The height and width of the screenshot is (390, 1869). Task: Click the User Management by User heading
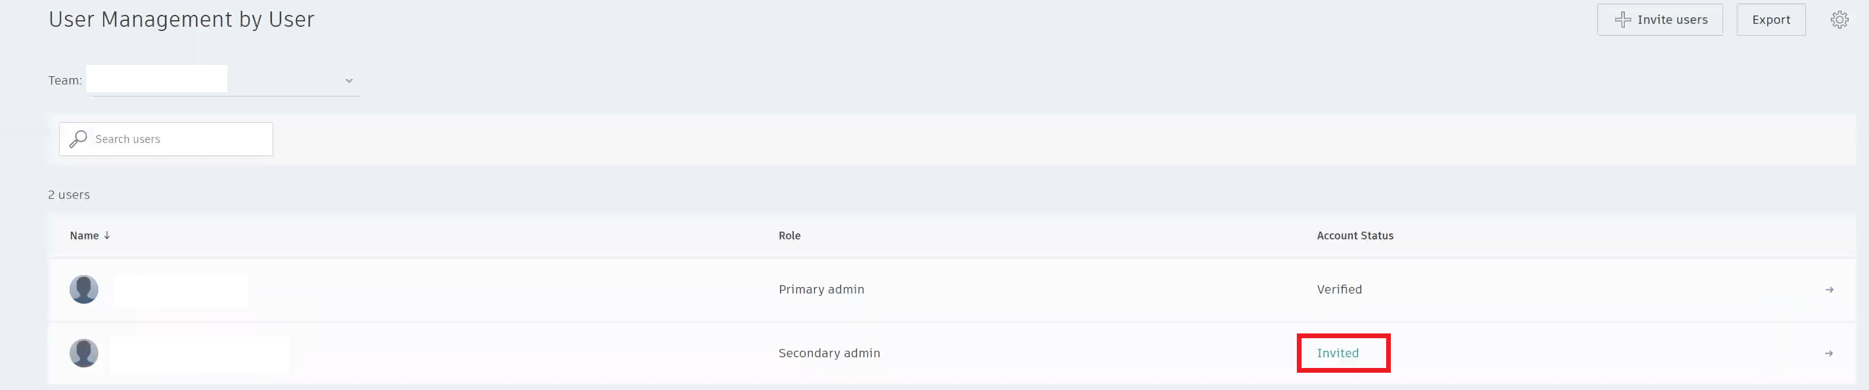click(x=182, y=19)
